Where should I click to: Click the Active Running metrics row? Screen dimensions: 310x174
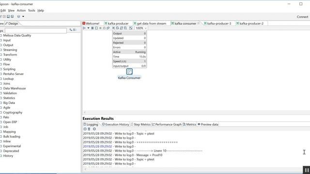[x=129, y=52]
